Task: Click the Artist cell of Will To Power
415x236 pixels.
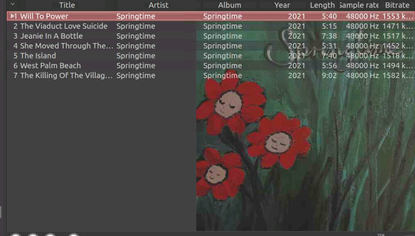Action: tap(136, 16)
